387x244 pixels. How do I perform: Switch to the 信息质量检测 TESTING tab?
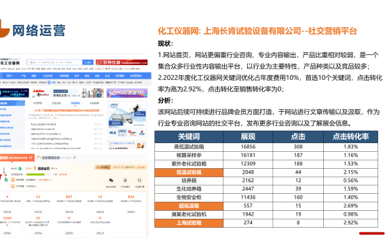(56, 157)
